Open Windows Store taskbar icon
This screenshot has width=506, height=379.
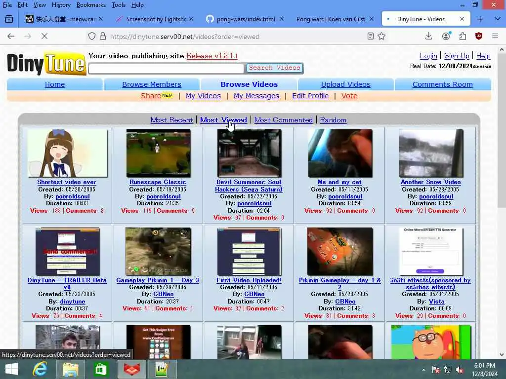click(101, 369)
